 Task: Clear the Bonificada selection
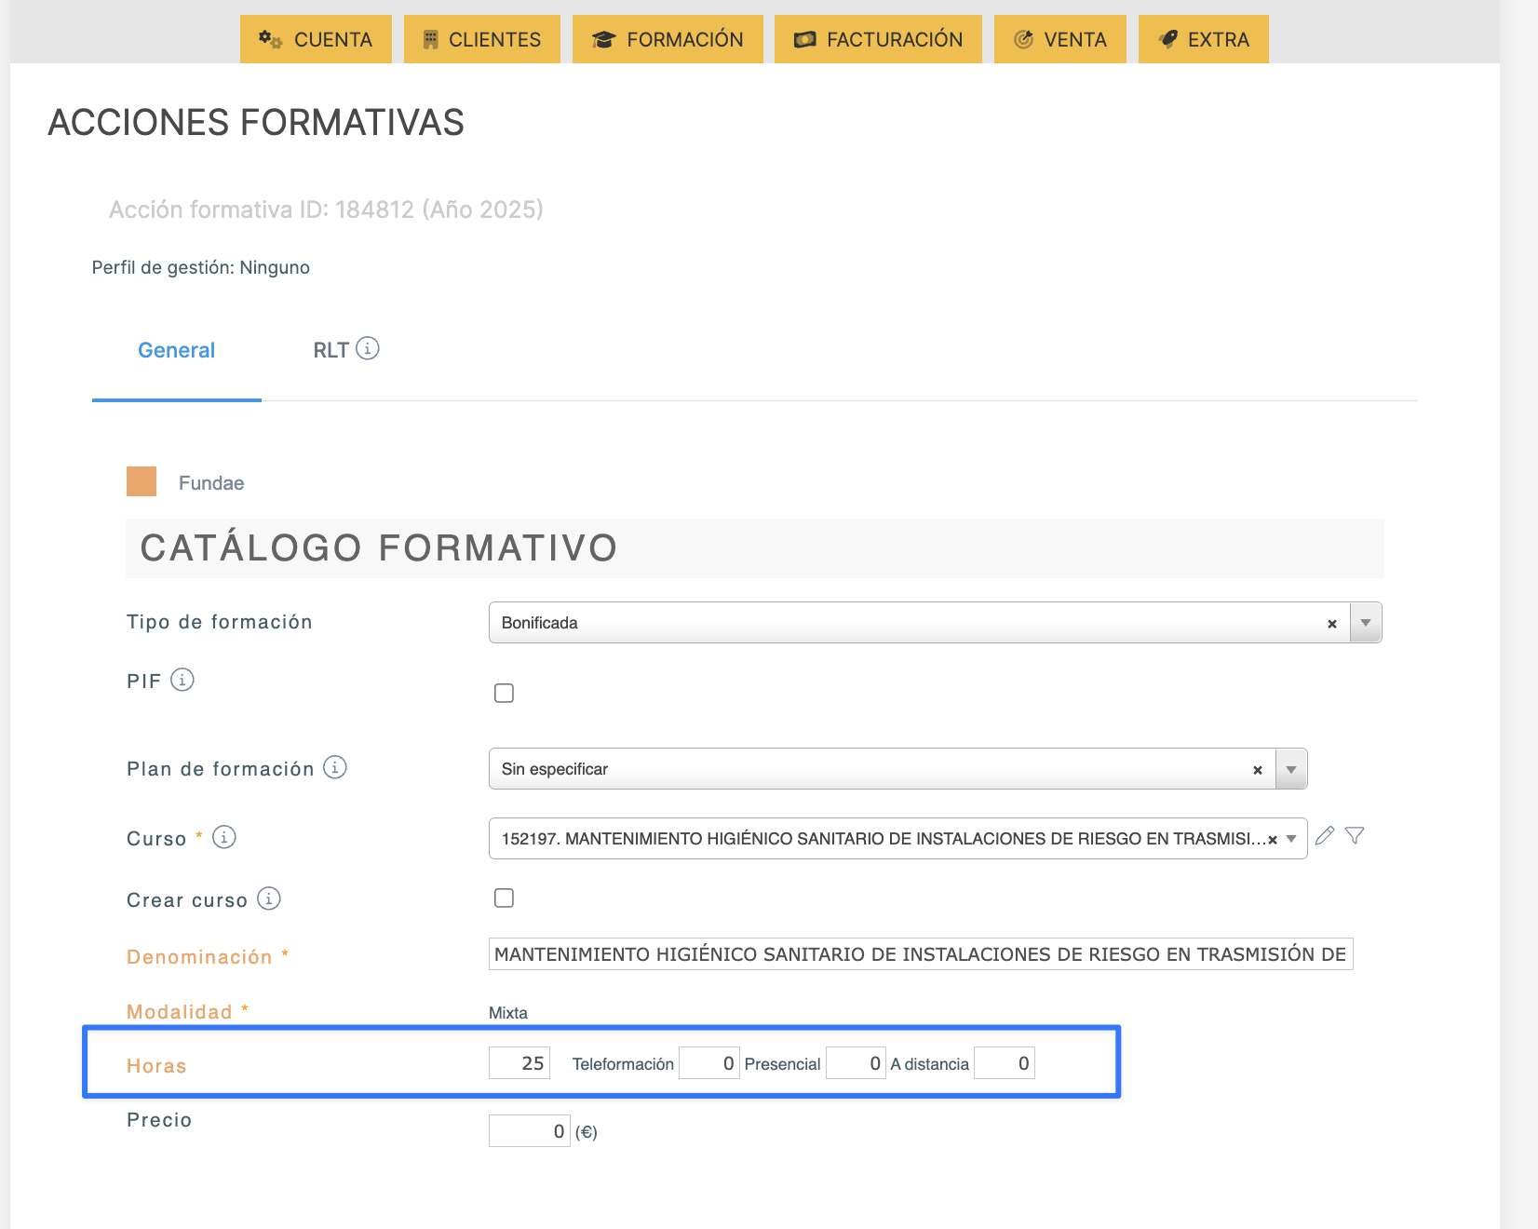tap(1332, 624)
